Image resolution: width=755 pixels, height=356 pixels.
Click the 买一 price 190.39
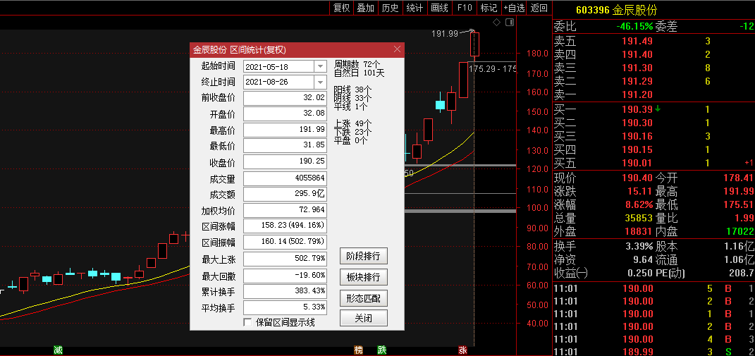coord(637,109)
